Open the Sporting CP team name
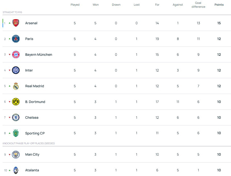 point(35,133)
